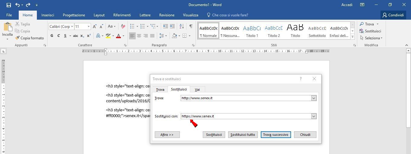Image resolution: width=411 pixels, height=154 pixels.
Task: Click the Clear Formatting eraser icon
Action: [x=123, y=27]
